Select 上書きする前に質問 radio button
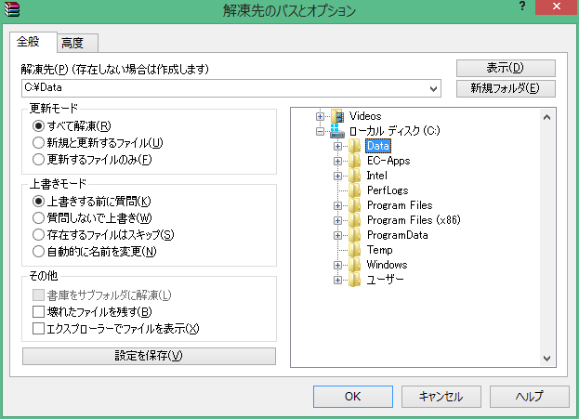 point(38,202)
